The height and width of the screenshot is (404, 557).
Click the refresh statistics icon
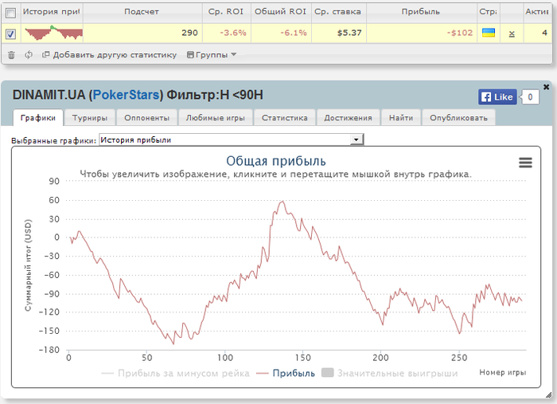[29, 55]
